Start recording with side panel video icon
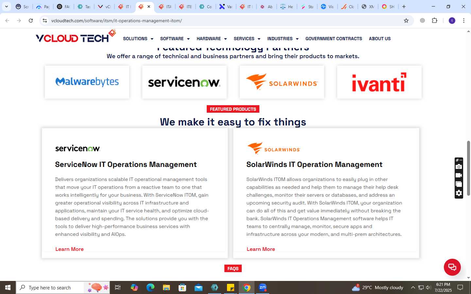 point(459,175)
